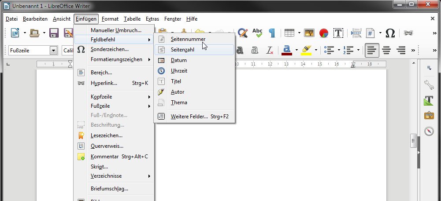Image resolution: width=441 pixels, height=201 pixels.
Task: Click the Insert Image icon
Action: coord(309,33)
